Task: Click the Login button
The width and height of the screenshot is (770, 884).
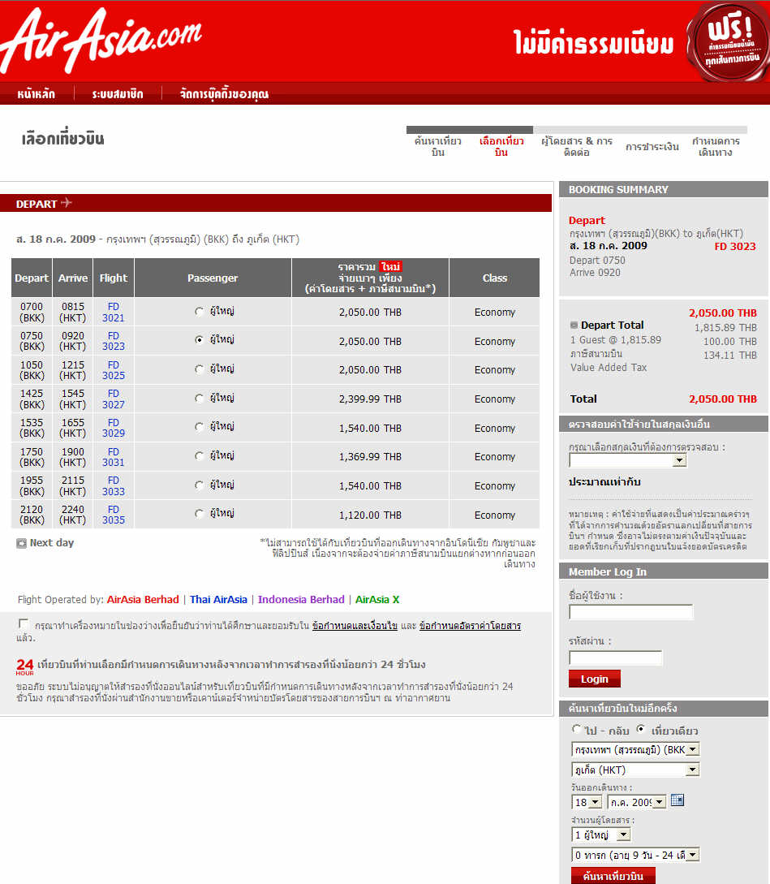Action: coord(595,679)
